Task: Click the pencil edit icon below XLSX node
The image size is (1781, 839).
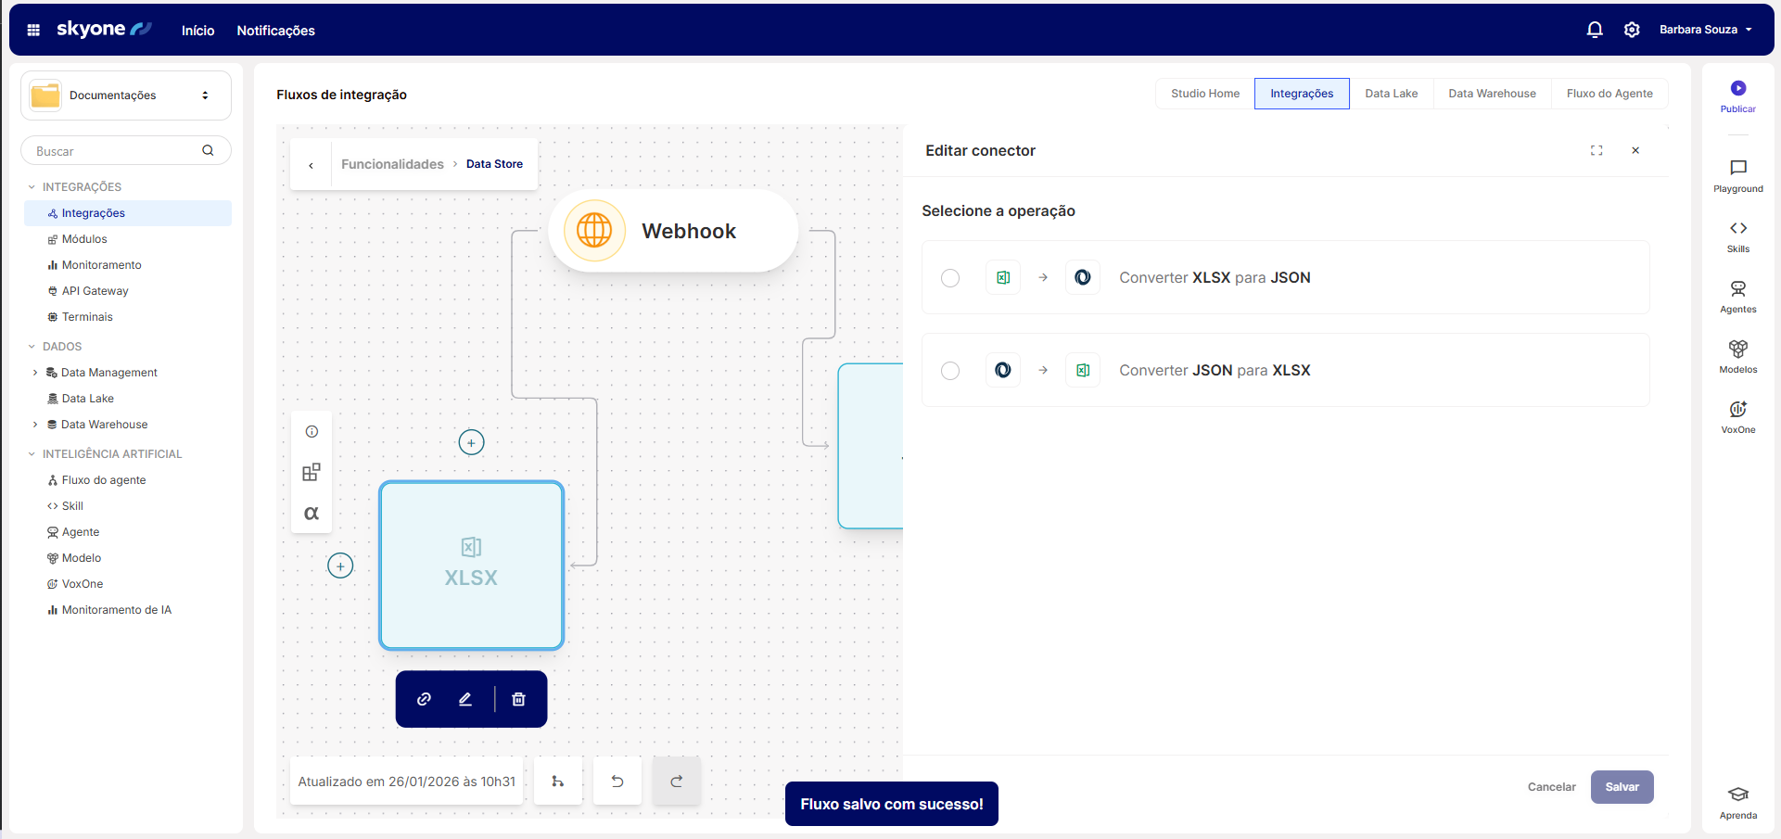Action: pyautogui.click(x=465, y=699)
